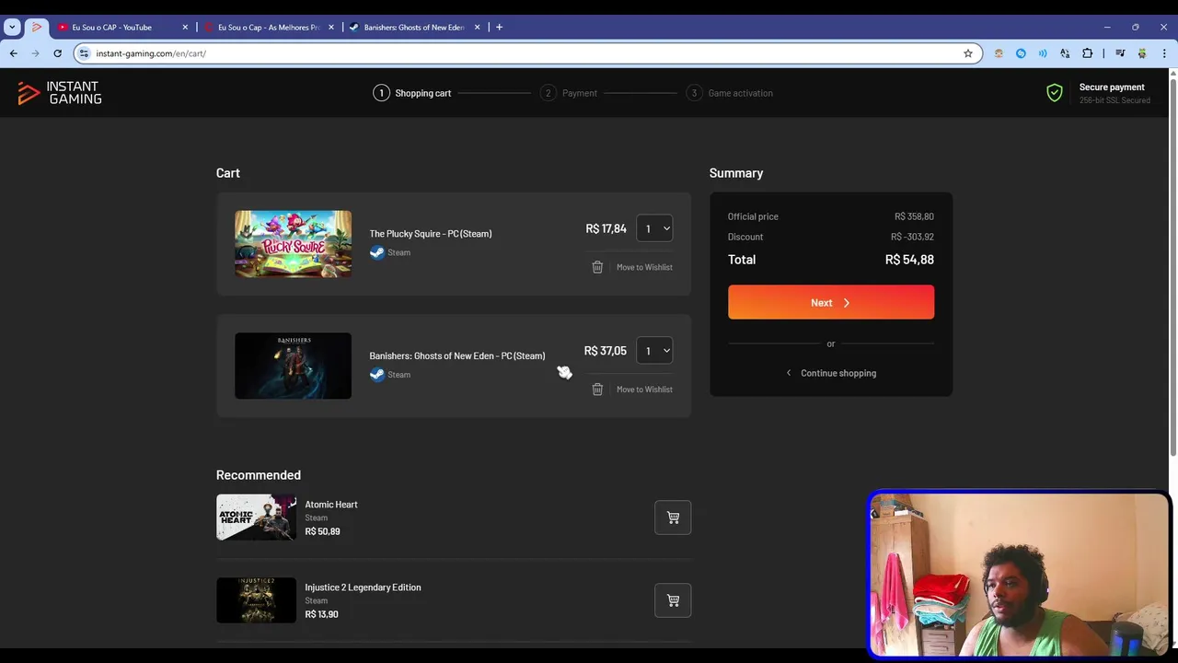Open the media controls music icon
The width and height of the screenshot is (1178, 663).
click(1120, 53)
